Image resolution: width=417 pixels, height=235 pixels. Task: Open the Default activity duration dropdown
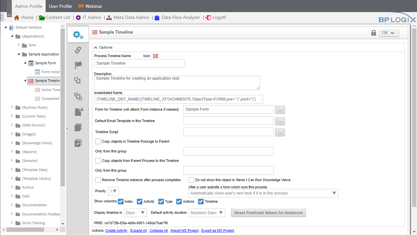pos(207,212)
